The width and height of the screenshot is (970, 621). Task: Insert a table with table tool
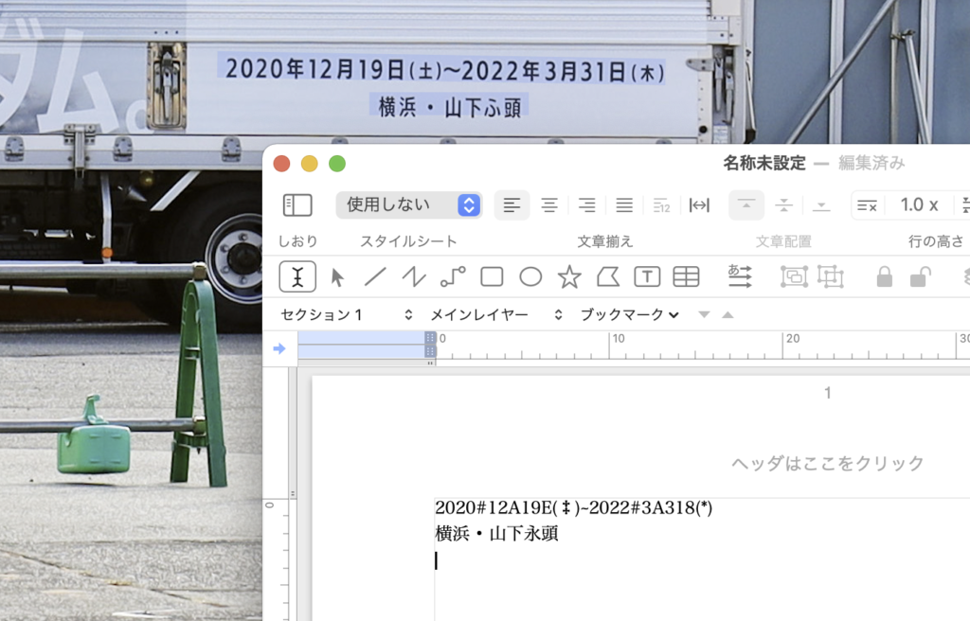coord(686,276)
